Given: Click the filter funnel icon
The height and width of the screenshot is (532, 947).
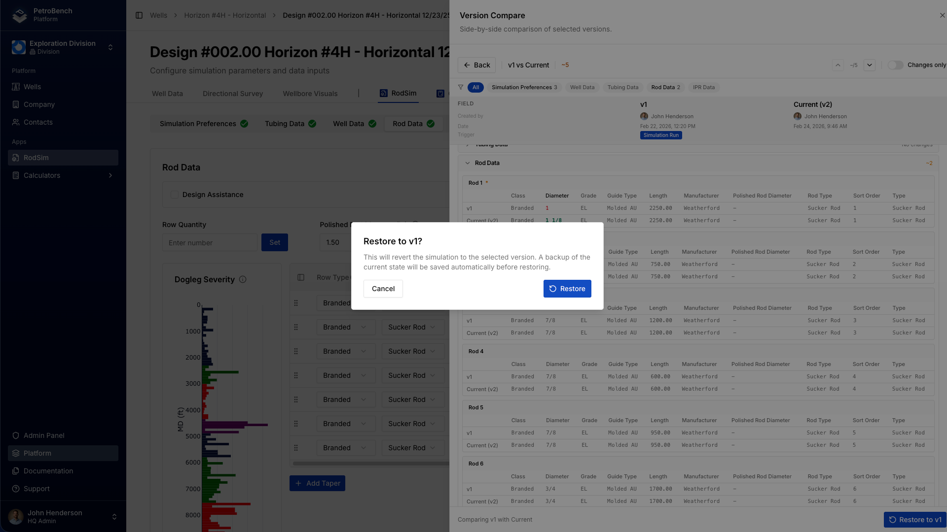Looking at the screenshot, I should [x=461, y=87].
